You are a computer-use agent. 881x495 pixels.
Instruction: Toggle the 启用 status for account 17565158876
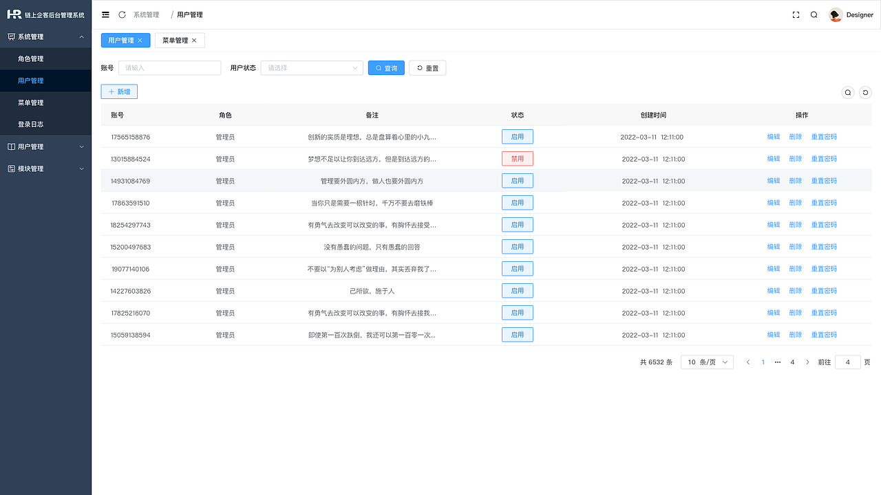(518, 136)
